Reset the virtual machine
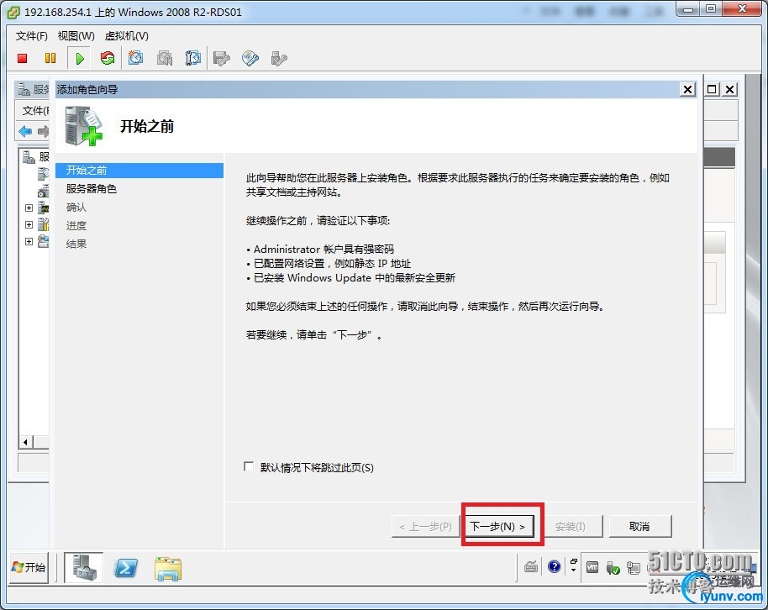The height and width of the screenshot is (610, 768). tap(108, 59)
